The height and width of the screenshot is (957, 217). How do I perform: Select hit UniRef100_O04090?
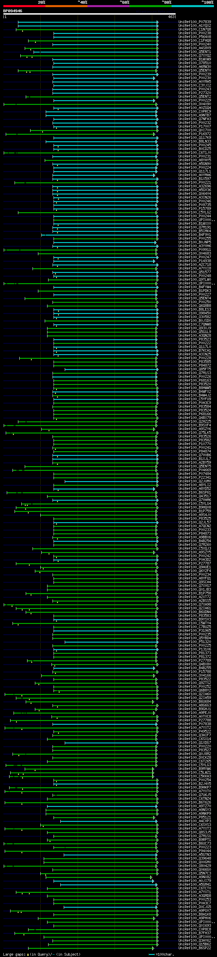click(x=195, y=104)
